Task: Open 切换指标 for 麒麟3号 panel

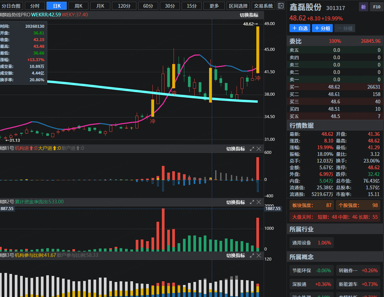Action: click(x=235, y=256)
